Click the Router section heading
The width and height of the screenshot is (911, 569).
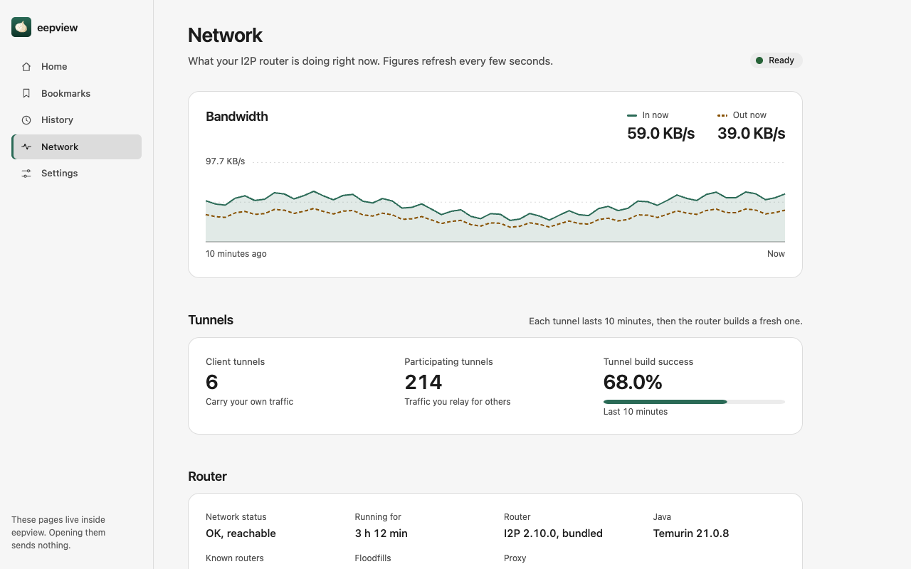pos(207,477)
